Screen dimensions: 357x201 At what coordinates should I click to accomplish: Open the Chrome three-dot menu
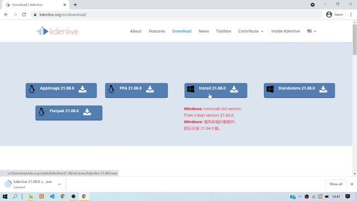351,15
